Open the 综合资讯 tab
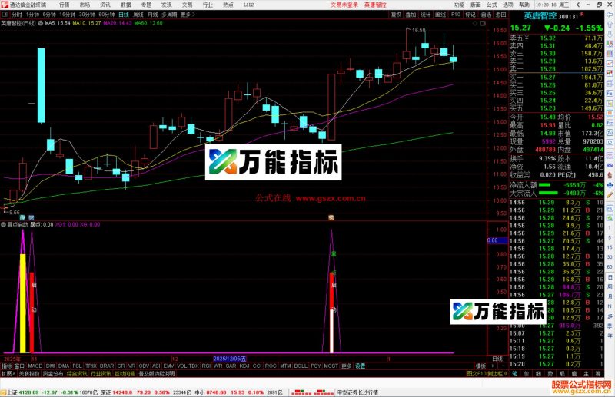This screenshot has height=397, width=615. pyautogui.click(x=77, y=374)
